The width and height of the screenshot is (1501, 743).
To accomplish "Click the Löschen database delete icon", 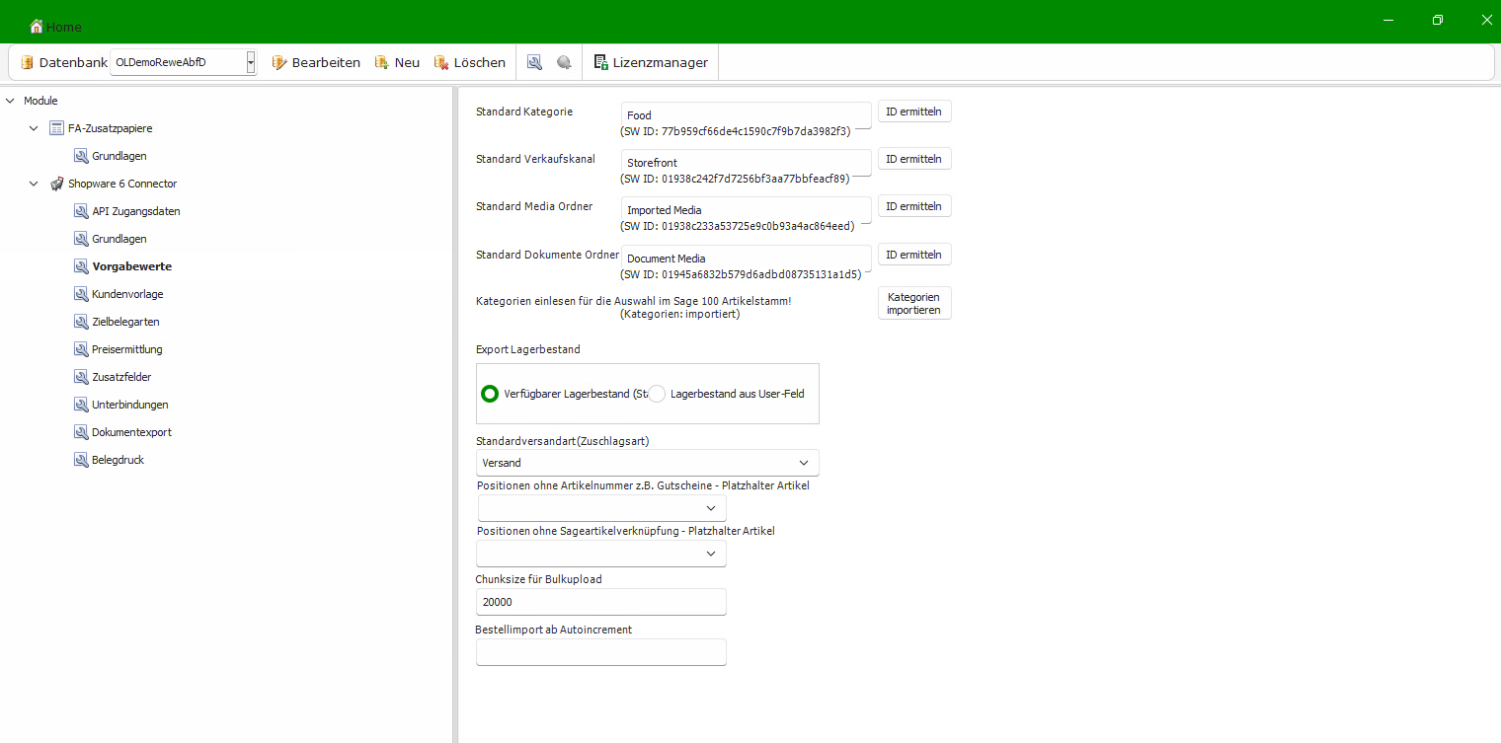I will [441, 62].
